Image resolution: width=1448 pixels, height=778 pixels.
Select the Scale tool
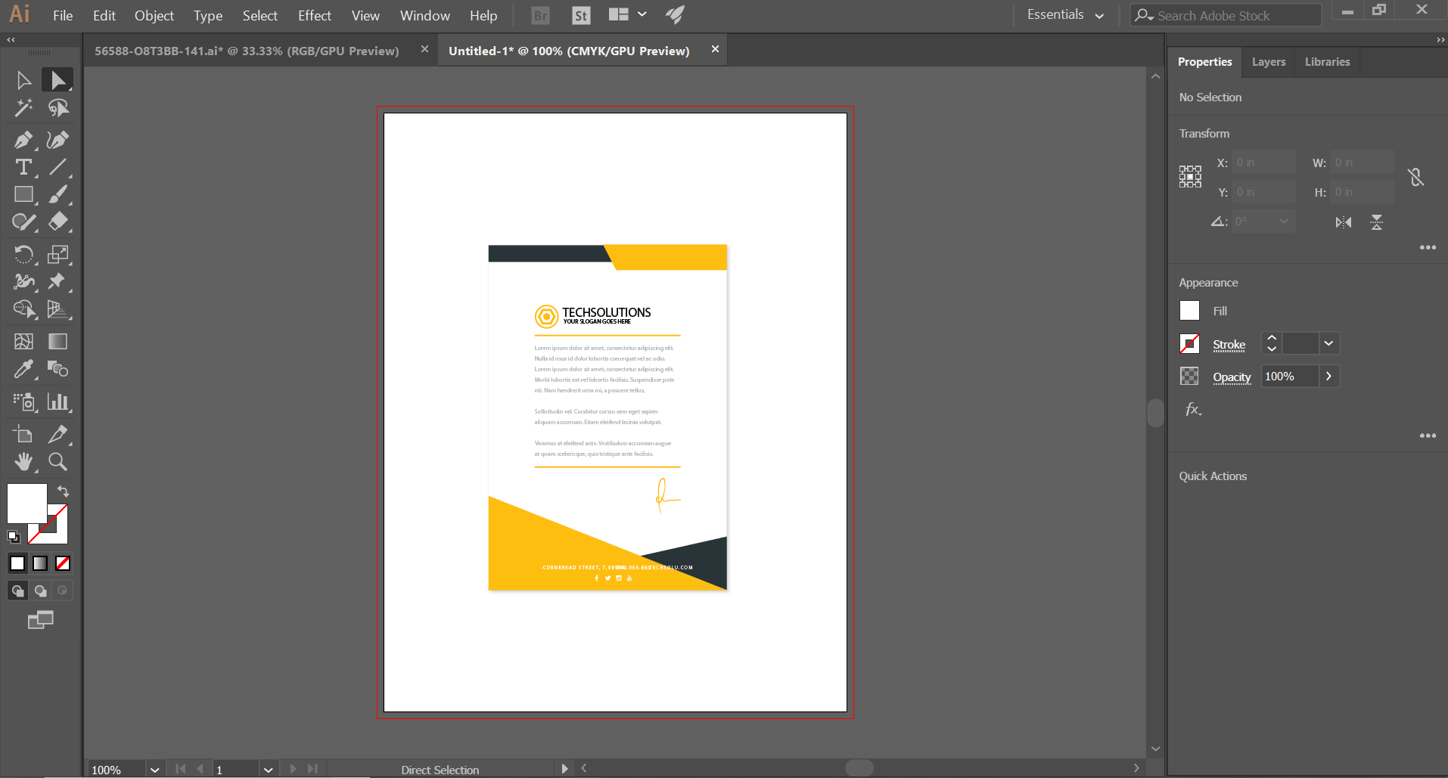pos(57,254)
